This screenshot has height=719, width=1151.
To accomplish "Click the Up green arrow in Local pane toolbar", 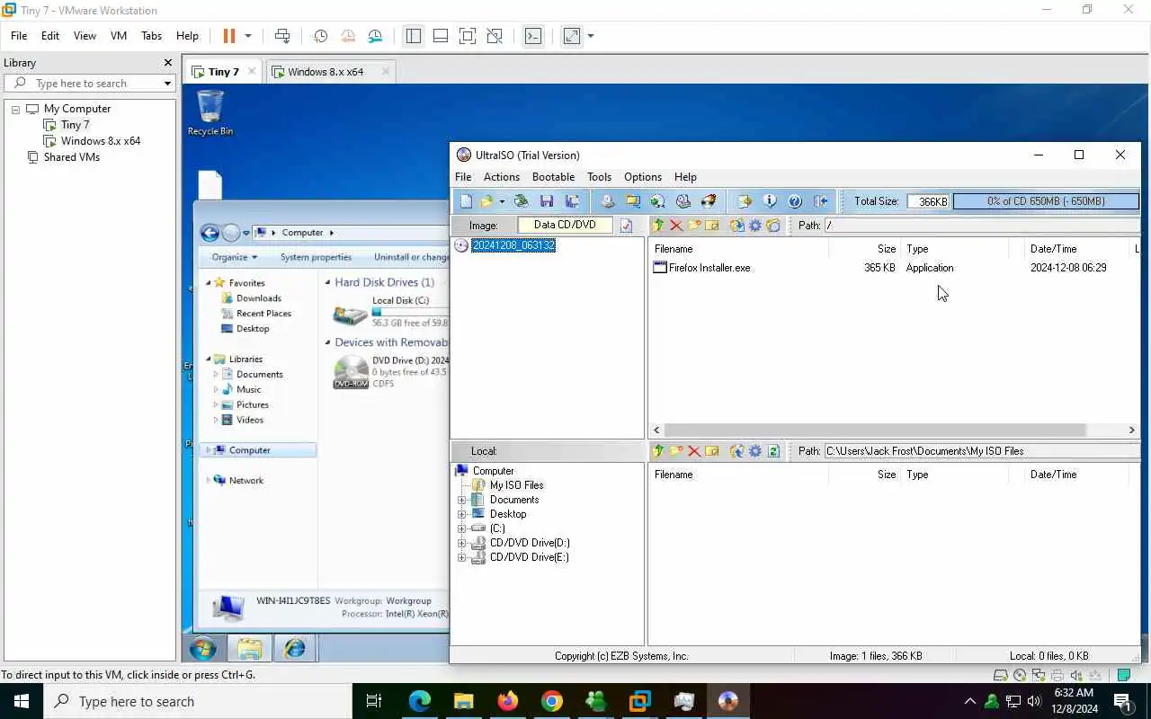I will click(x=658, y=451).
